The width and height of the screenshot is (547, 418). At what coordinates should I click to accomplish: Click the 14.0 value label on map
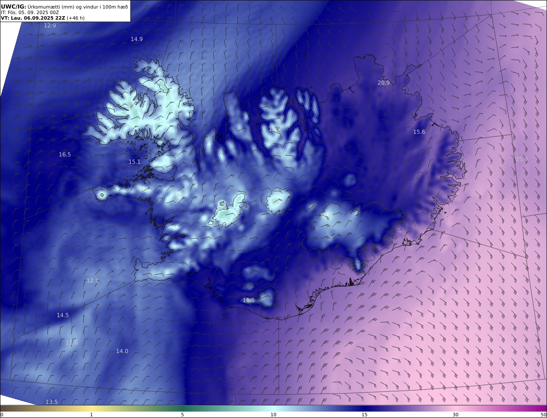click(x=122, y=351)
